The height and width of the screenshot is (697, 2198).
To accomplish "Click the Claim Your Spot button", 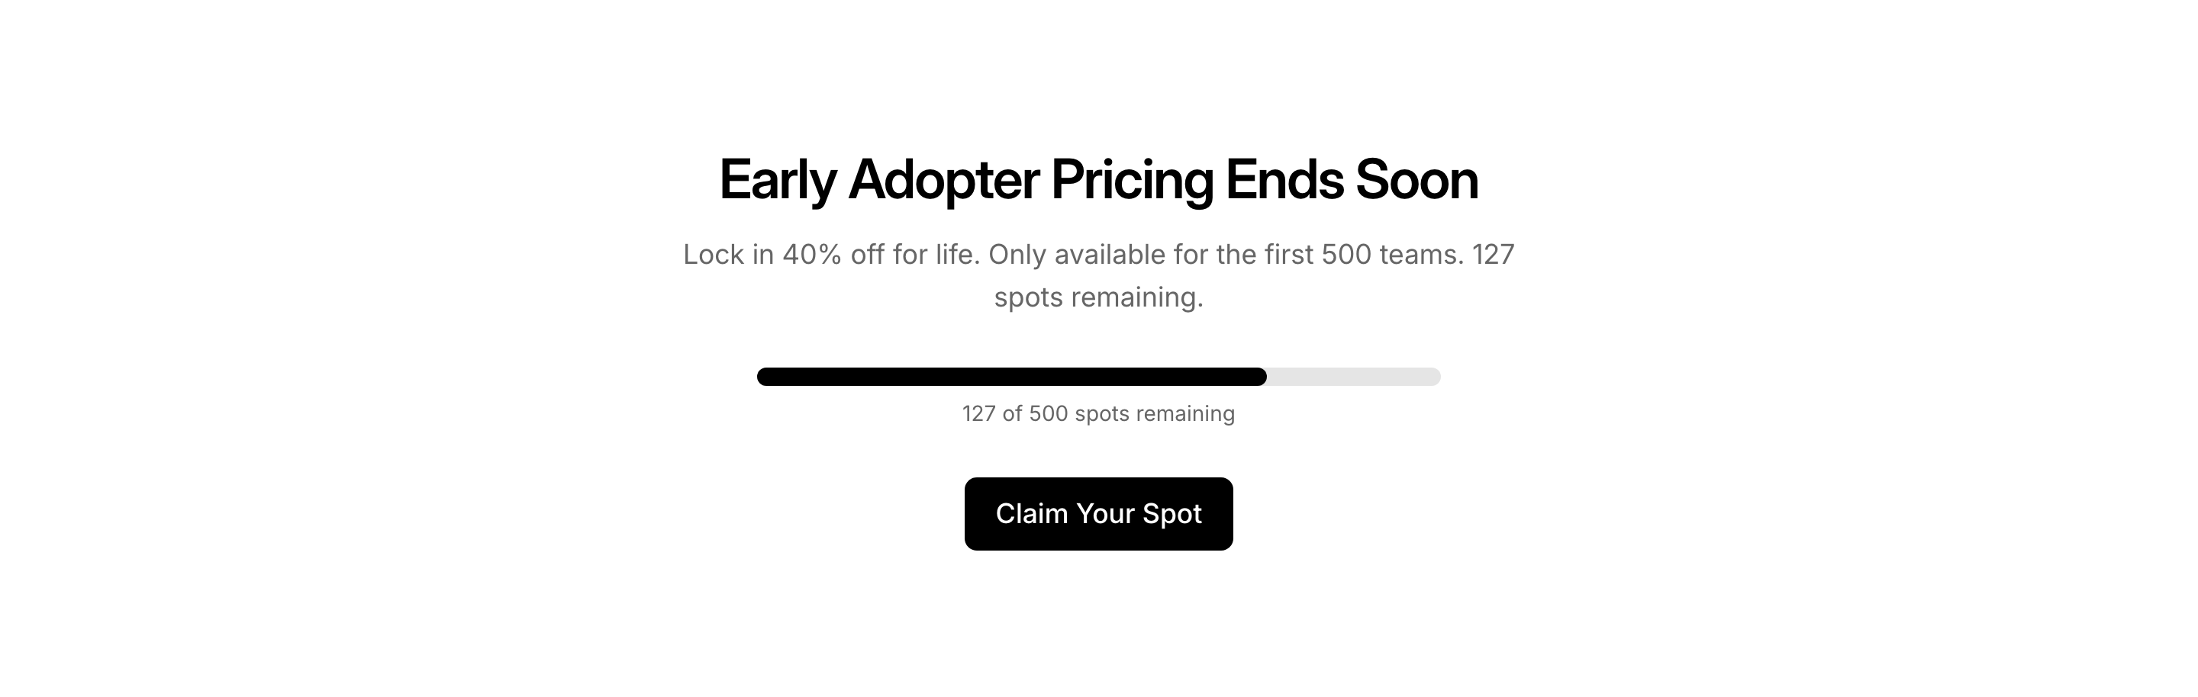I will click(x=1098, y=514).
